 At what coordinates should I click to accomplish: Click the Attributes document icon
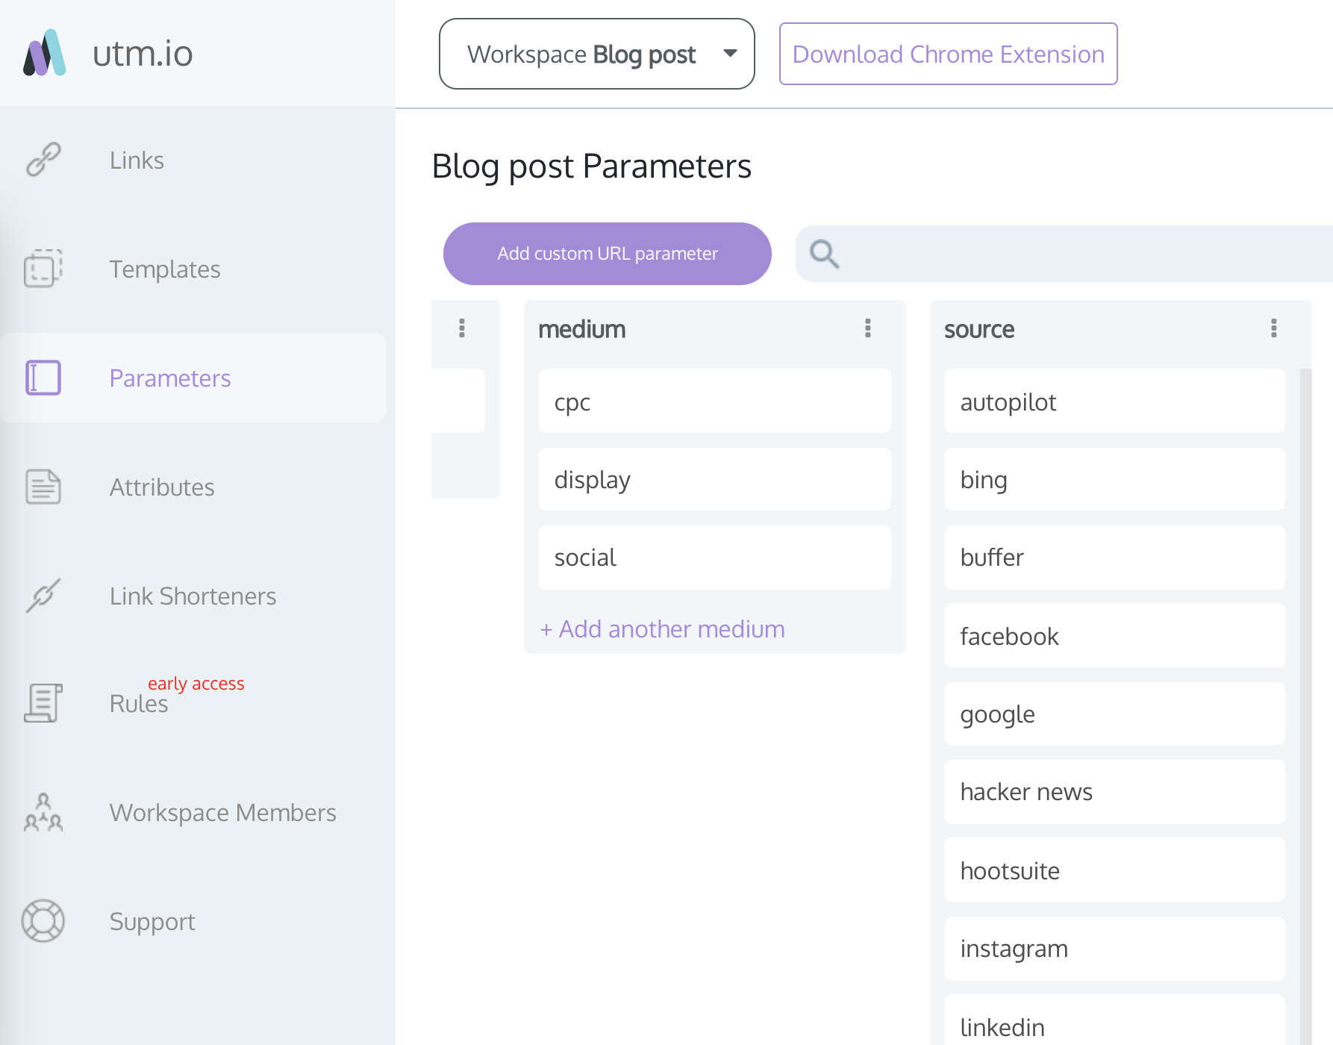tap(43, 487)
